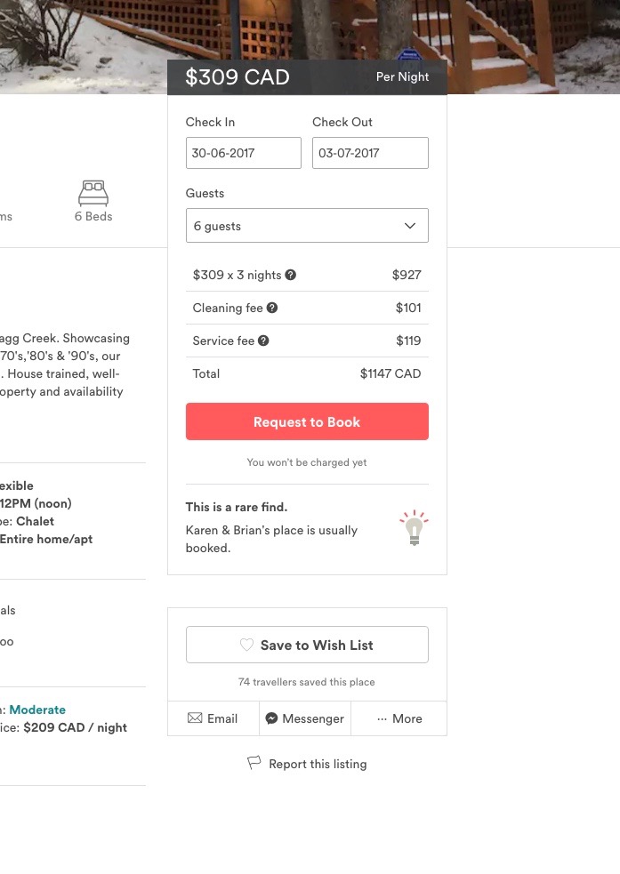Click the chevron arrow in Guests selector
The image size is (620, 874).
click(410, 226)
